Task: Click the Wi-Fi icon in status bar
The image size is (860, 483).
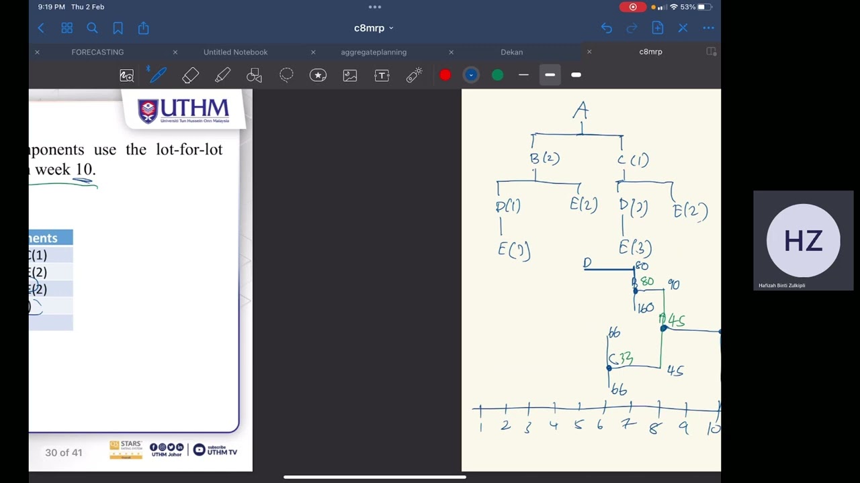Action: coord(673,7)
